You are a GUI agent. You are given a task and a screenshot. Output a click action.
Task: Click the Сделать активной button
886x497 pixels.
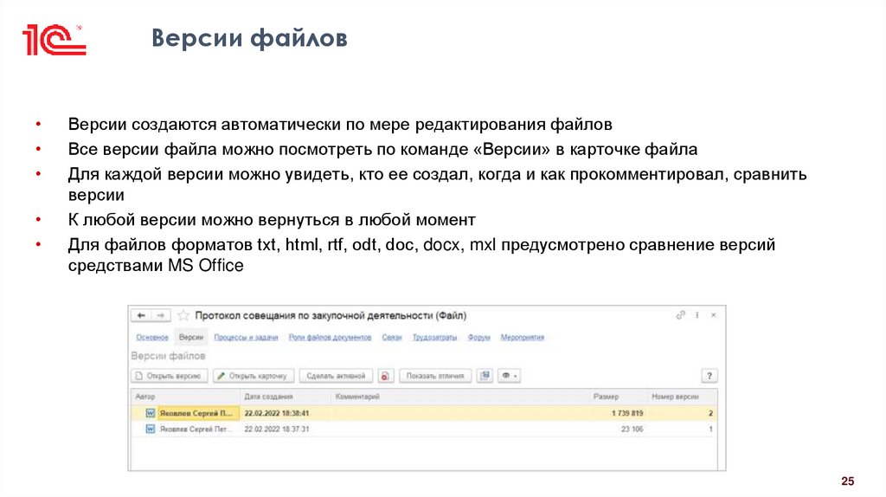click(336, 376)
